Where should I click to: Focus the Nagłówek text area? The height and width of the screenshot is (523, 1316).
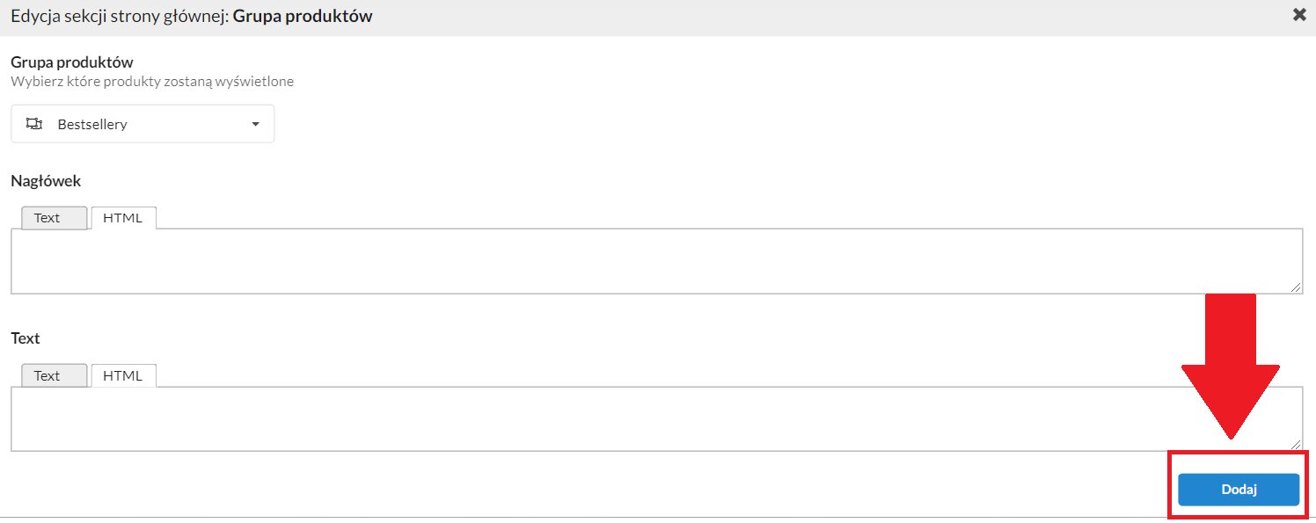pyautogui.click(x=656, y=261)
